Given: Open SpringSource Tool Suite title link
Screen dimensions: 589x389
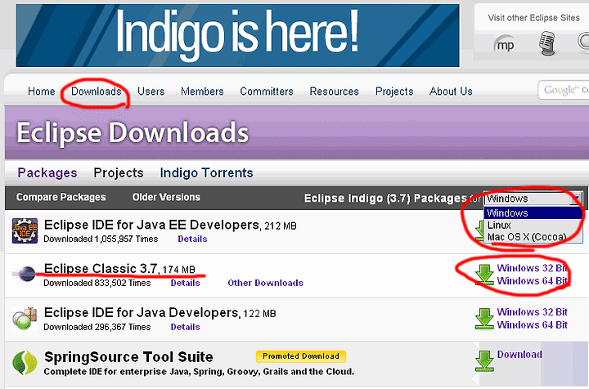Looking at the screenshot, I should coord(128,357).
